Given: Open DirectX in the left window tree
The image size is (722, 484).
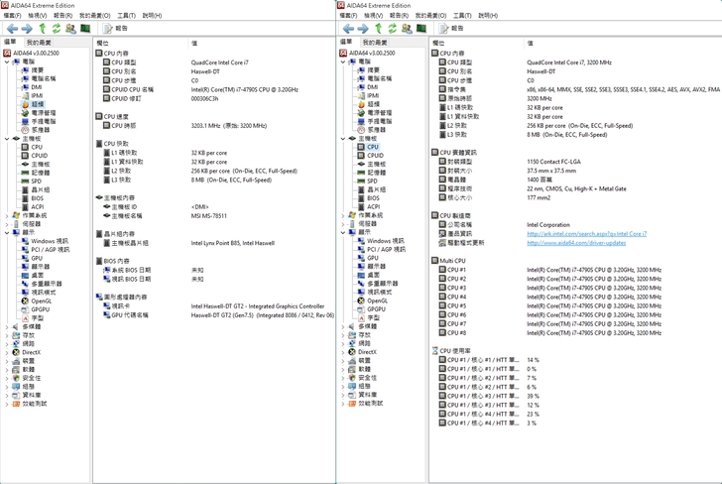Looking at the screenshot, I should coord(32,352).
